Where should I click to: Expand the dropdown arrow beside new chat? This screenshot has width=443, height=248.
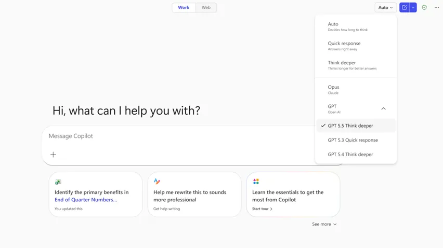[413, 8]
